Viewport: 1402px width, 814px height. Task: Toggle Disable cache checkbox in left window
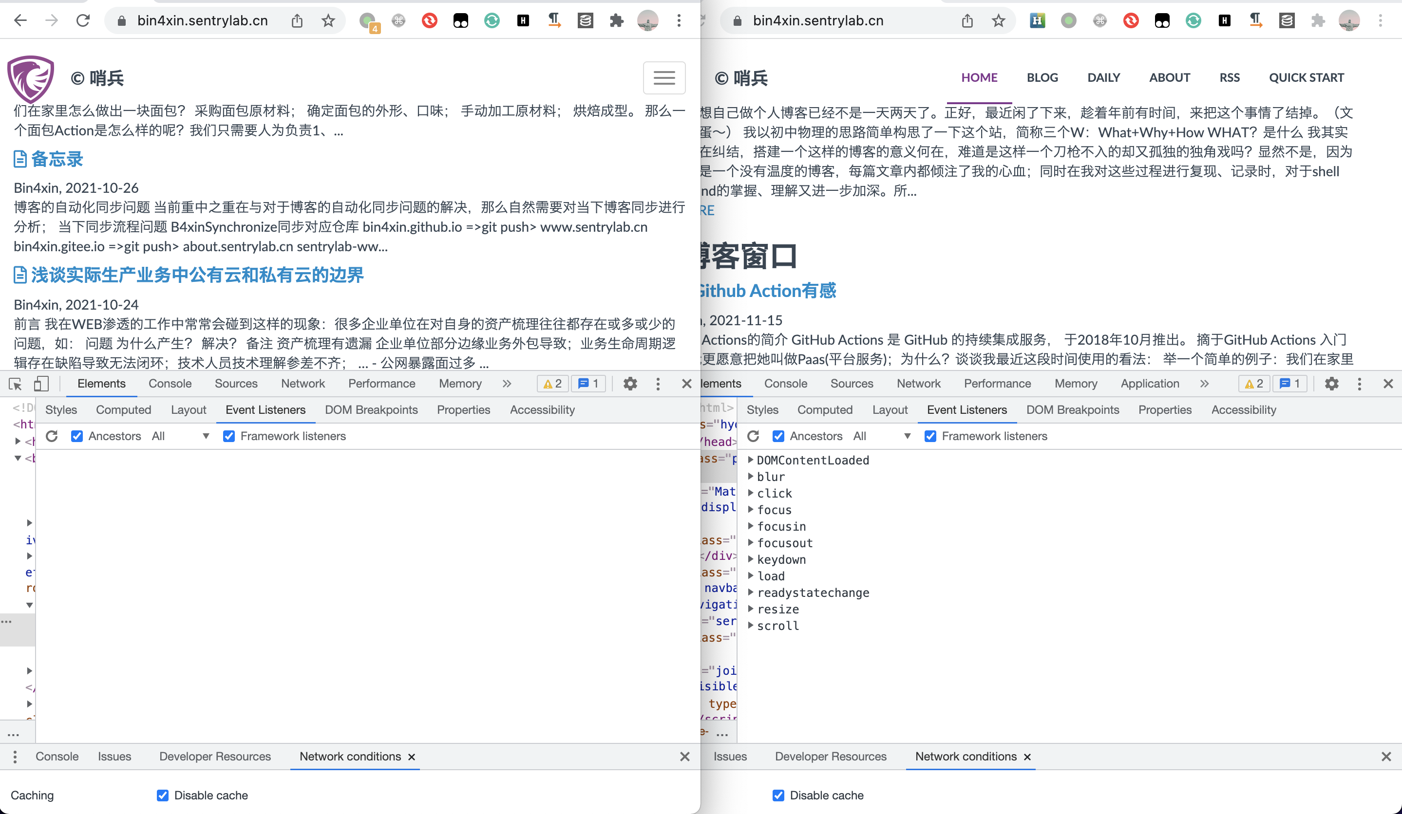coord(162,795)
